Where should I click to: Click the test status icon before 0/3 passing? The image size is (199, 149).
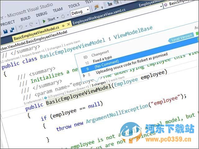click(46, 97)
